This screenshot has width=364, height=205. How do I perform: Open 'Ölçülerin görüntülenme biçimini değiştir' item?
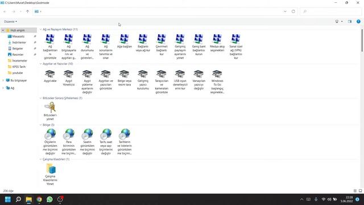pyautogui.click(x=50, y=142)
